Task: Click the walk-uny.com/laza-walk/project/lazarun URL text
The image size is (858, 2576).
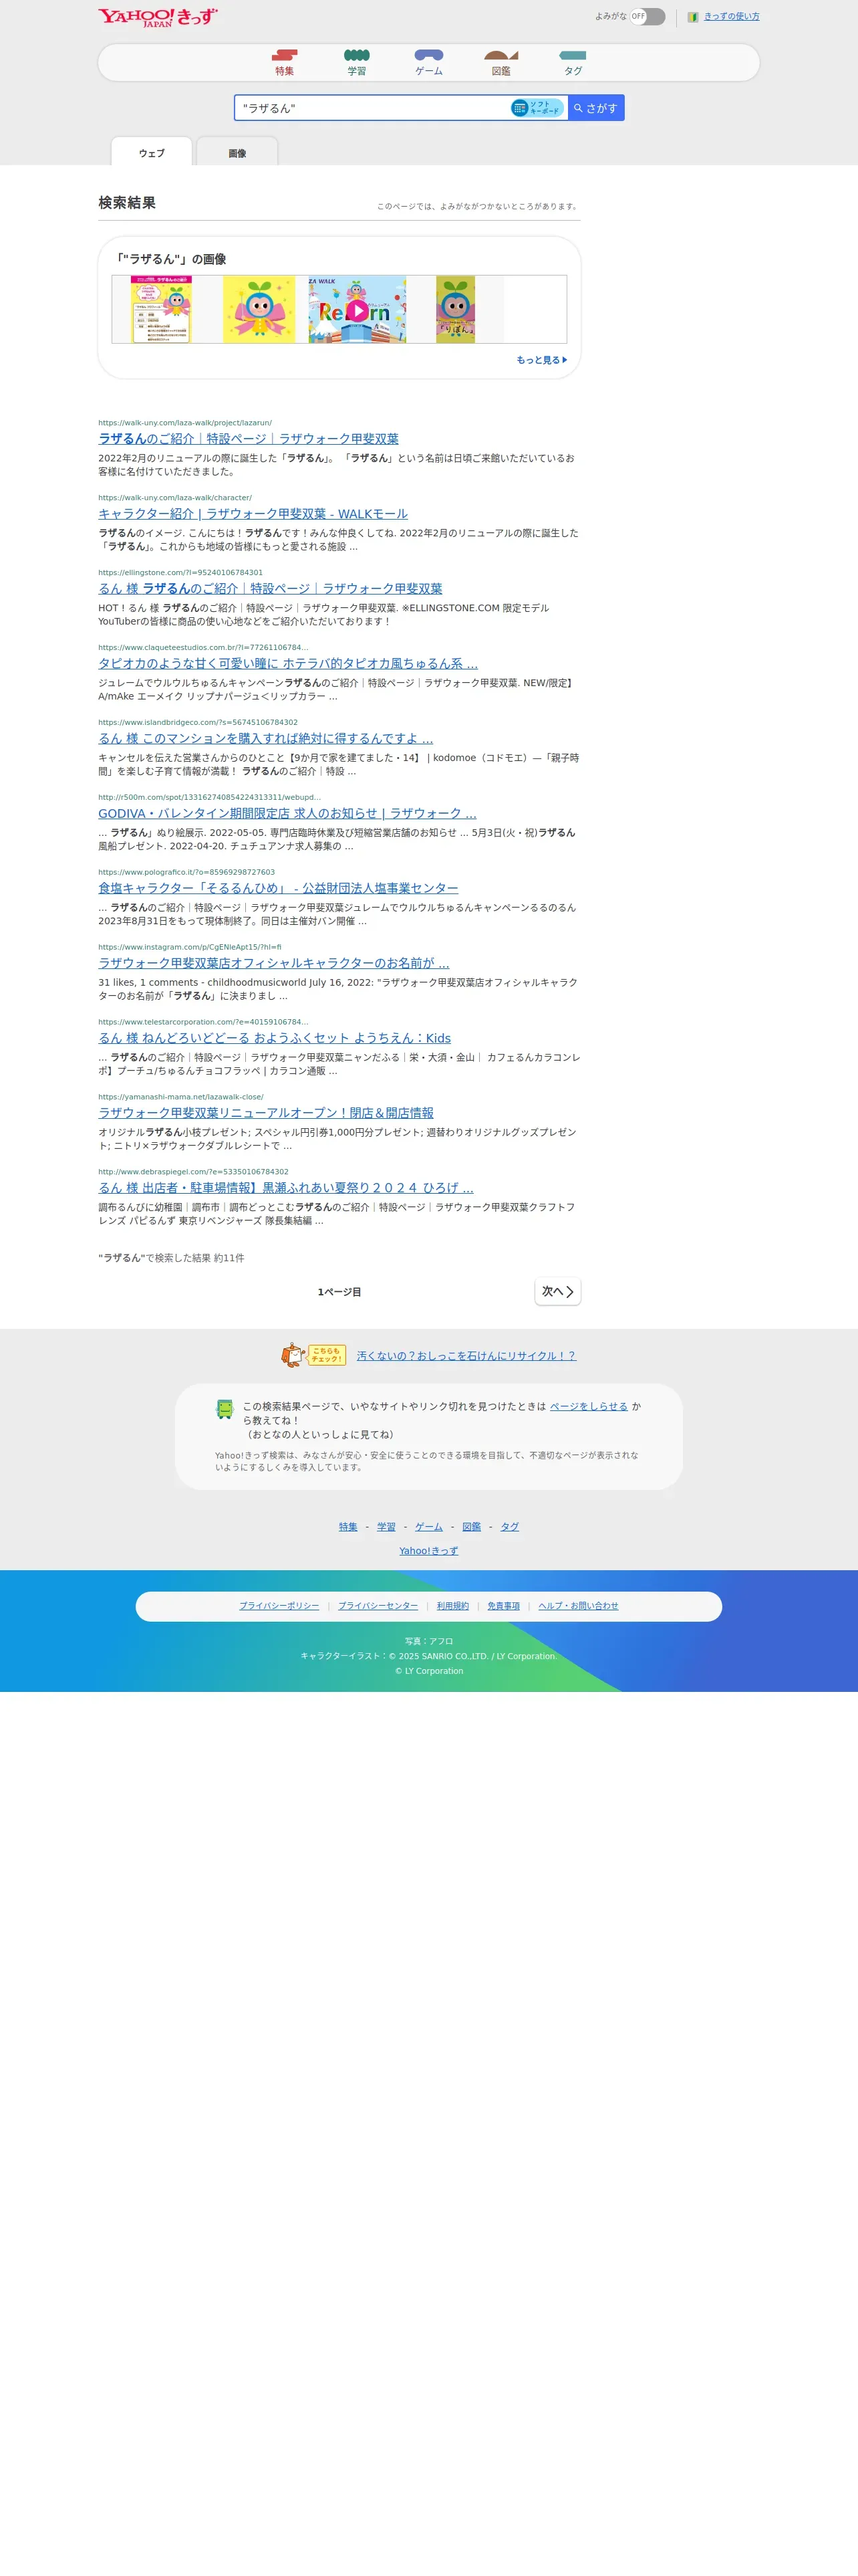Action: coord(185,423)
